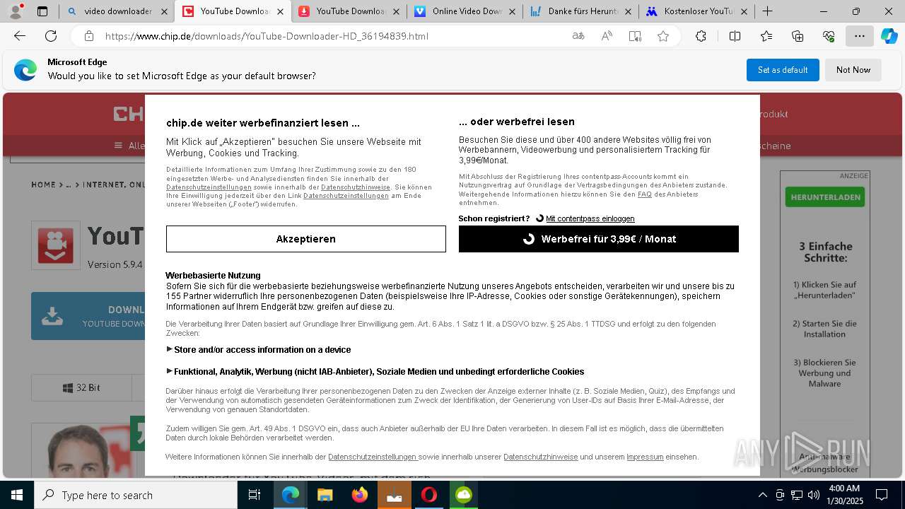The height and width of the screenshot is (509, 905).
Task: Open the Copilot sidebar icon
Action: (x=889, y=36)
